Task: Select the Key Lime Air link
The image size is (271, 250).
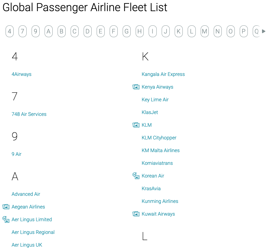Action: click(155, 100)
